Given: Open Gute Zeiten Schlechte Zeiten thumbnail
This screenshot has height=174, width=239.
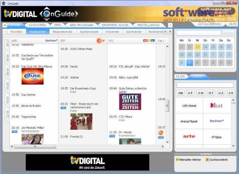Looking at the screenshot, I should pos(130,102).
